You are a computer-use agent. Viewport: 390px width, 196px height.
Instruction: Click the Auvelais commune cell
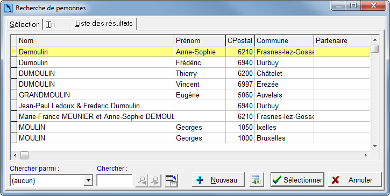point(284,95)
